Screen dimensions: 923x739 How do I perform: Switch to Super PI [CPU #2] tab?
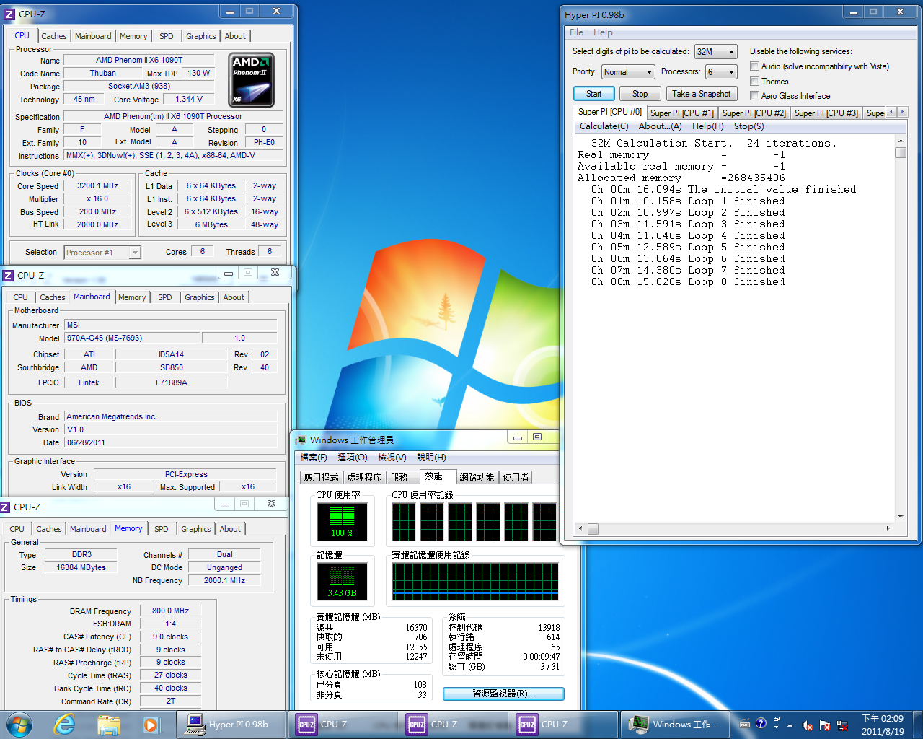pos(754,113)
